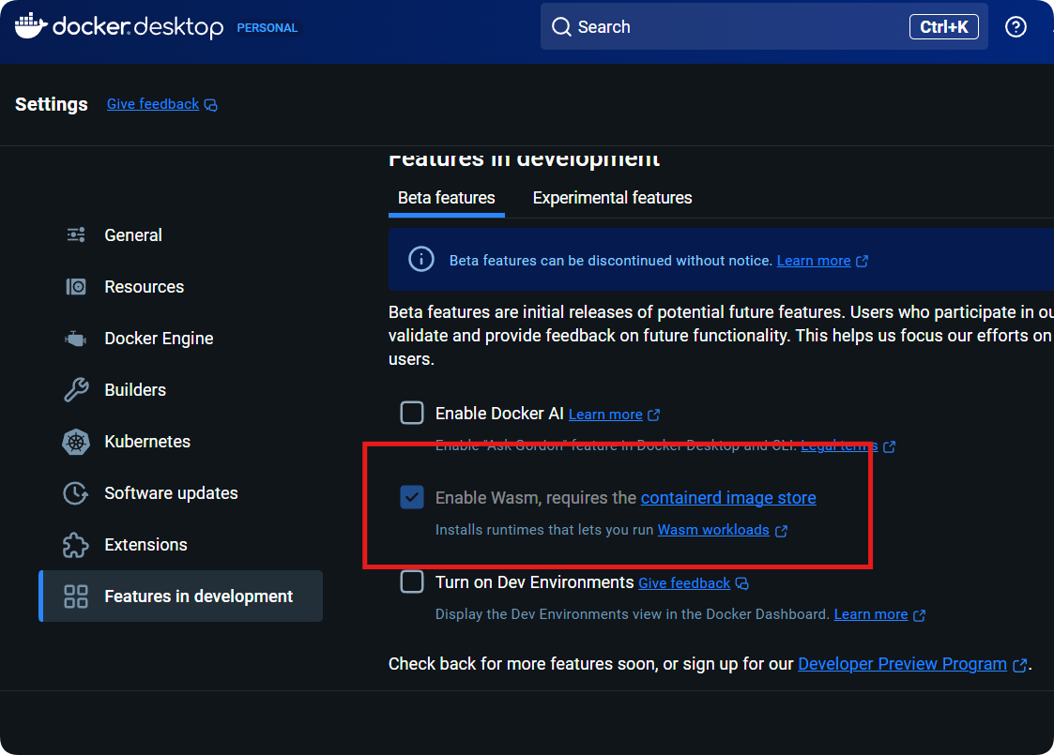The height and width of the screenshot is (755, 1054).
Task: Open the containerd image store link
Action: 727,498
